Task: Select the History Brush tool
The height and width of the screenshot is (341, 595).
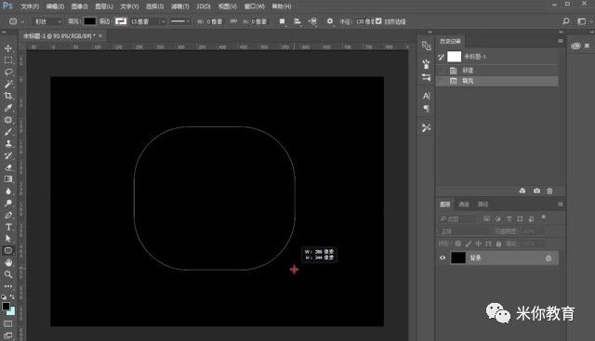Action: pyautogui.click(x=8, y=155)
